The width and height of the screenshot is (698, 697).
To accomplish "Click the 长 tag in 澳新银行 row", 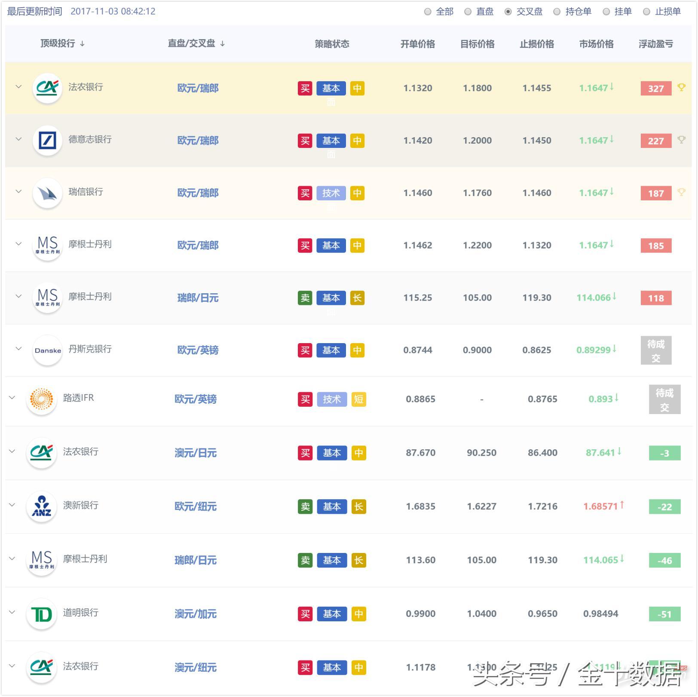I will pos(358,507).
